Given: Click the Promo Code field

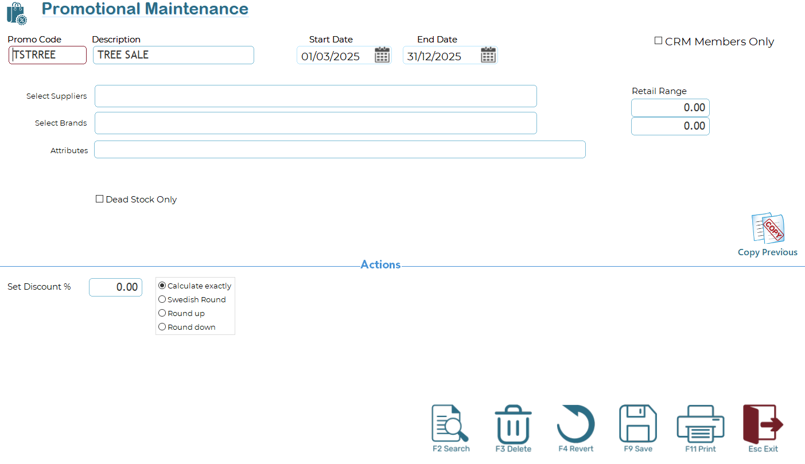Looking at the screenshot, I should pyautogui.click(x=48, y=55).
